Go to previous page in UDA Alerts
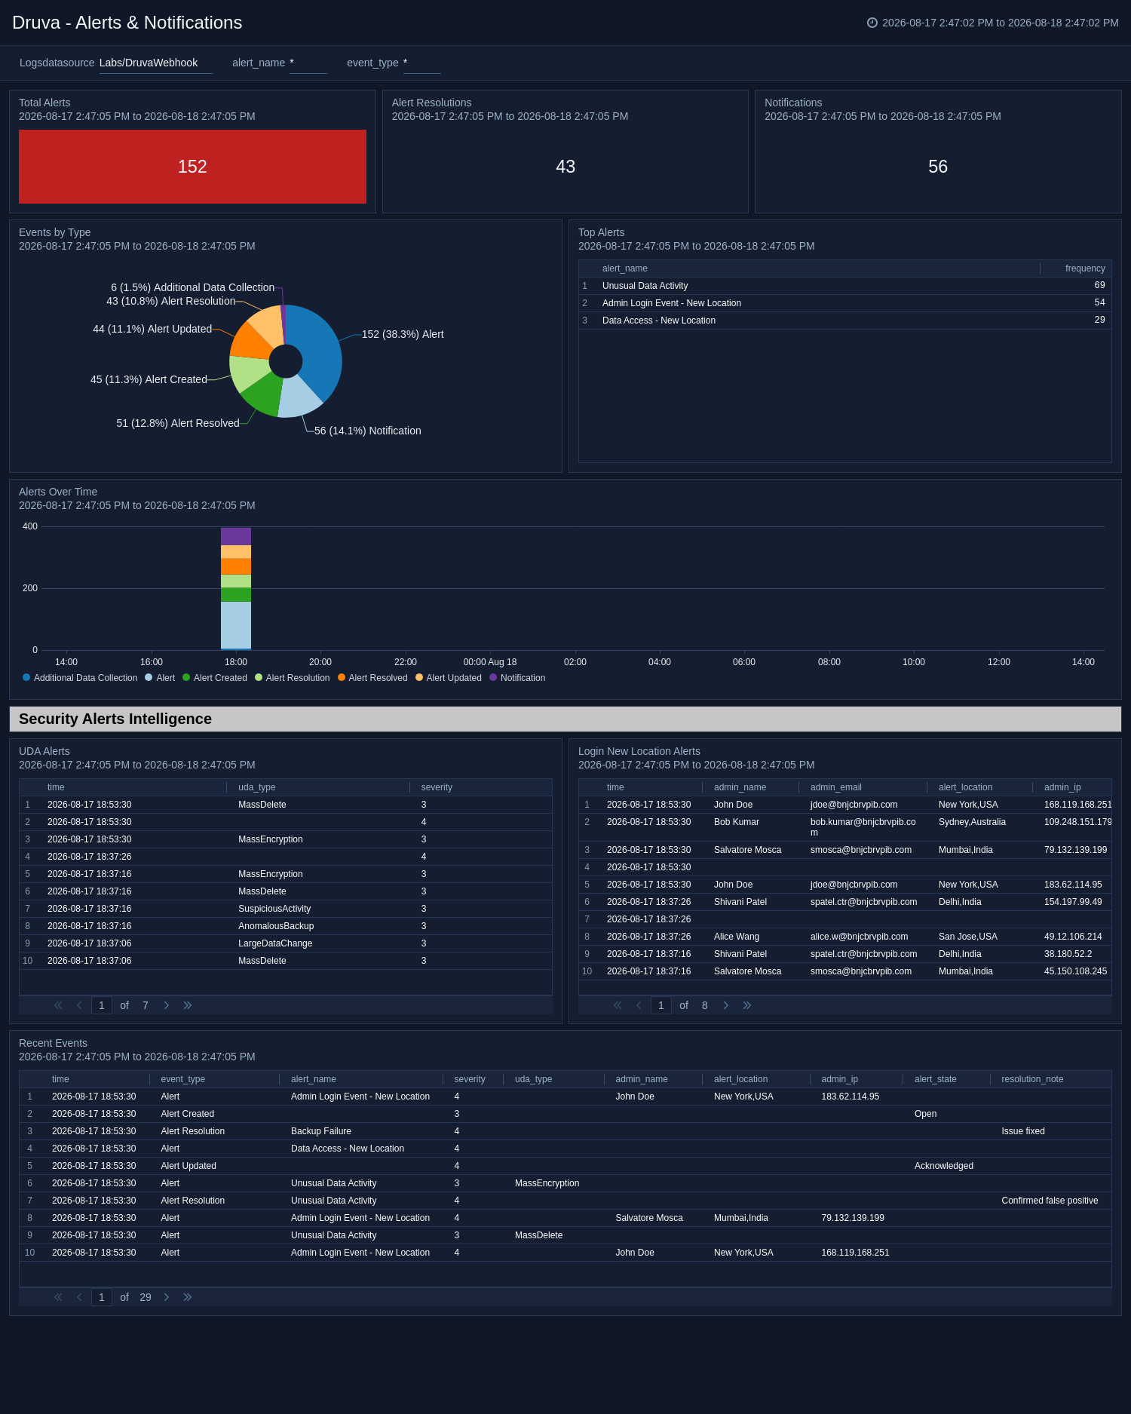 [79, 1005]
